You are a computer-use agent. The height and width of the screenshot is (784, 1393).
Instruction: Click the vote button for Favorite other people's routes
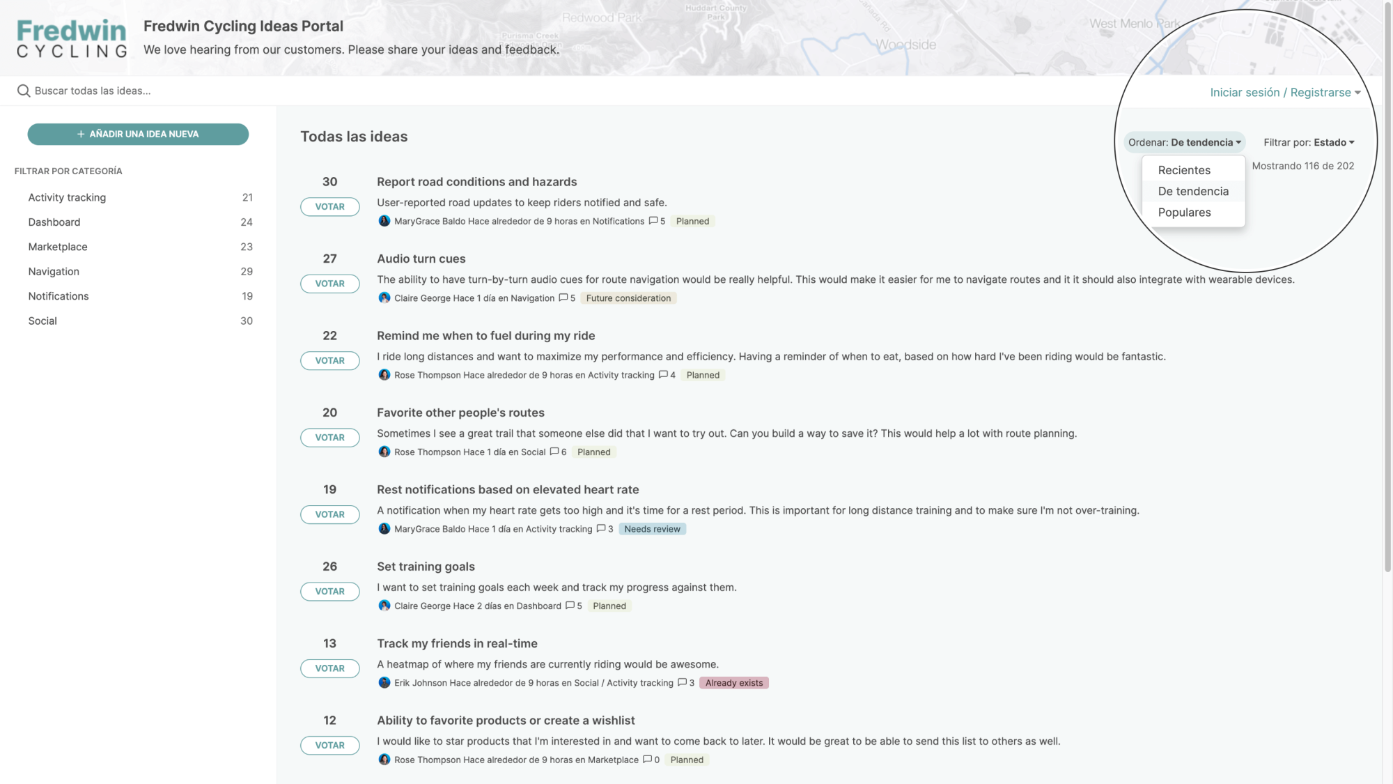(329, 438)
